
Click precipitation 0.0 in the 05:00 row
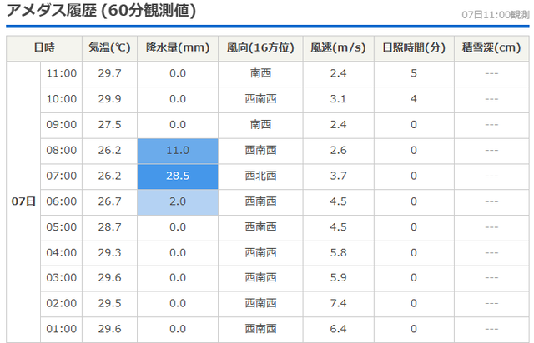[178, 227]
